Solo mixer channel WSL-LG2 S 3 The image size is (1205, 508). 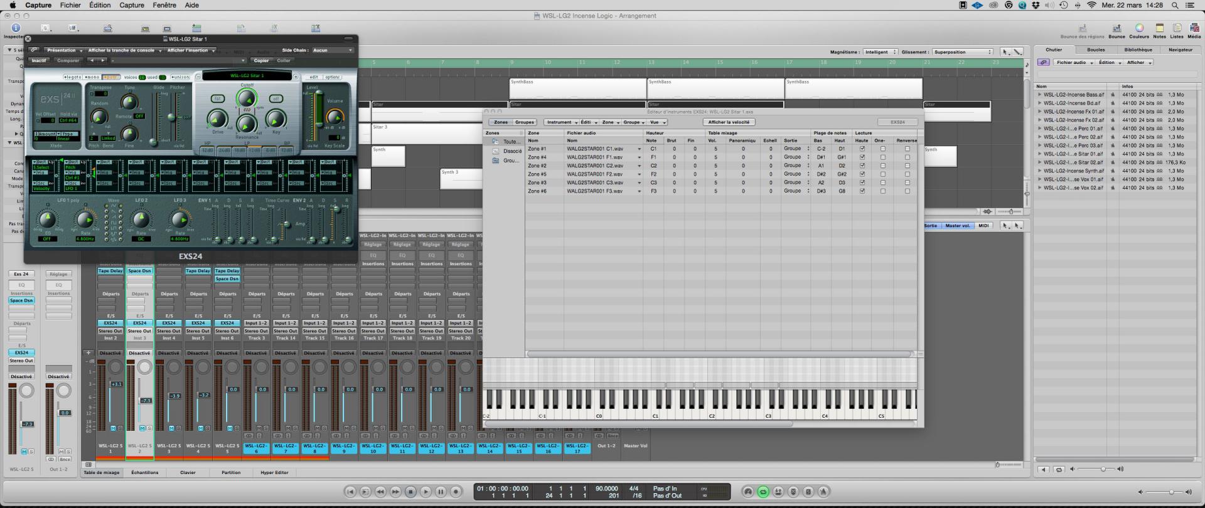(x=178, y=428)
